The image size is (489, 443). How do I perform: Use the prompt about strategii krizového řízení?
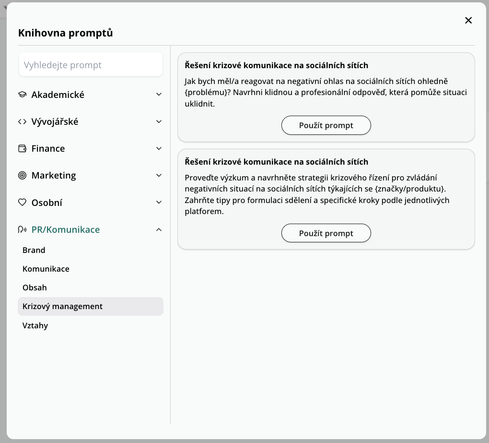pos(326,233)
